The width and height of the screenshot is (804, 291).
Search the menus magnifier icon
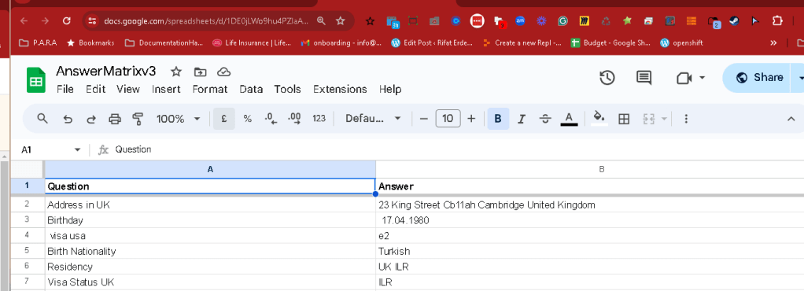(x=42, y=119)
